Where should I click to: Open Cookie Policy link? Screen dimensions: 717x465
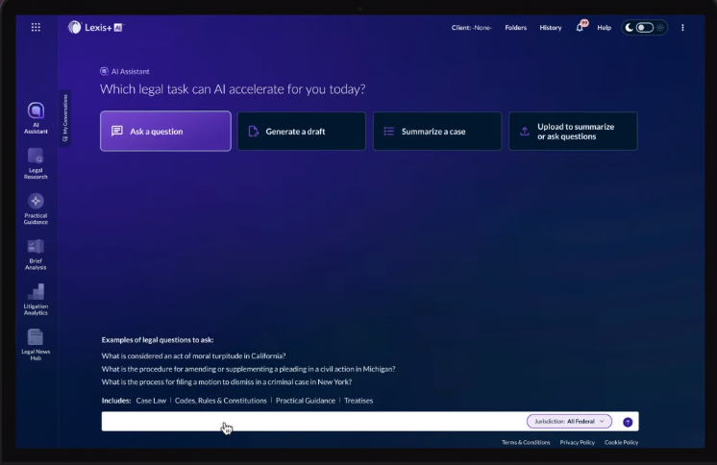tap(621, 442)
